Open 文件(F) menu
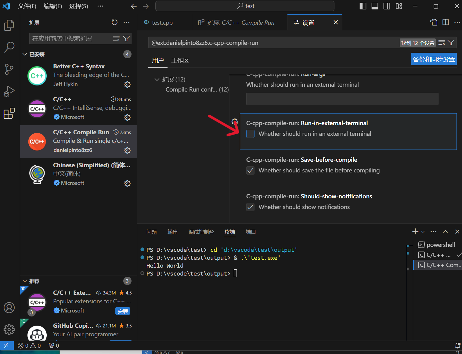Viewport: 462px width, 354px height. click(x=27, y=6)
